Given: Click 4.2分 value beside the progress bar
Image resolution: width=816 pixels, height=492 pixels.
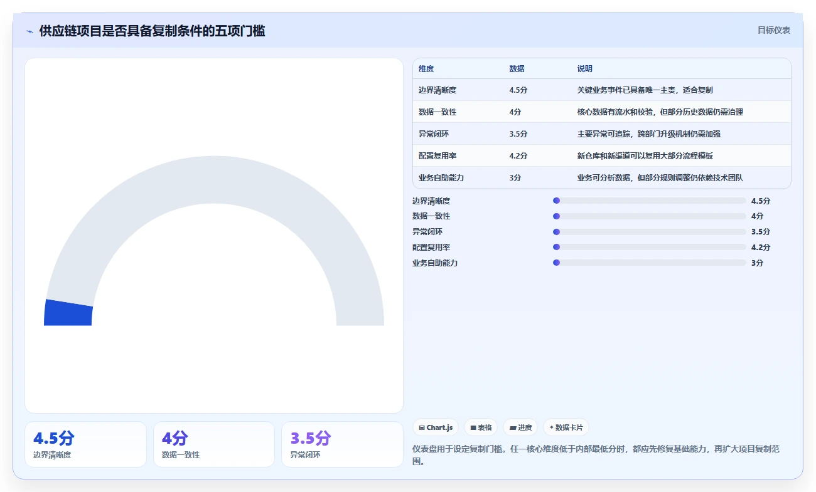Looking at the screenshot, I should point(761,247).
